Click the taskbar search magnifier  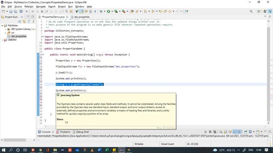11,150
